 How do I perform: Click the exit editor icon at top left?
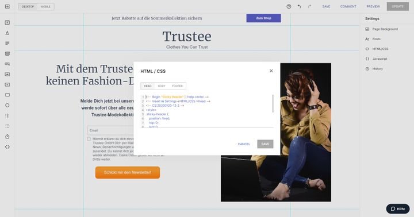click(7, 6)
